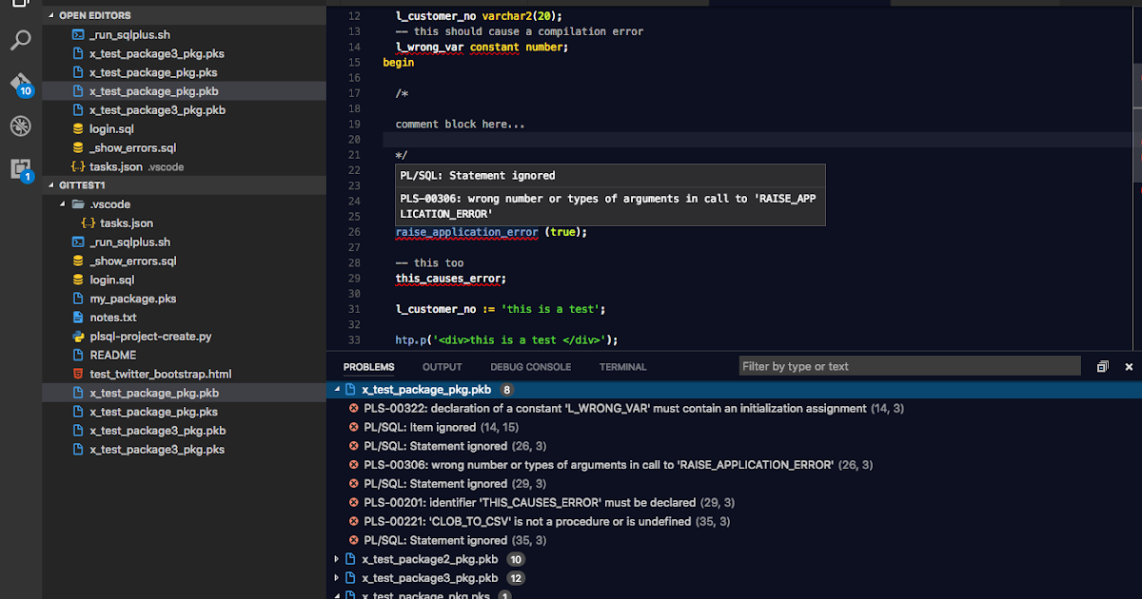
Task: Open _show_errors.sql in GITTEST1 tree
Action: click(x=184, y=261)
